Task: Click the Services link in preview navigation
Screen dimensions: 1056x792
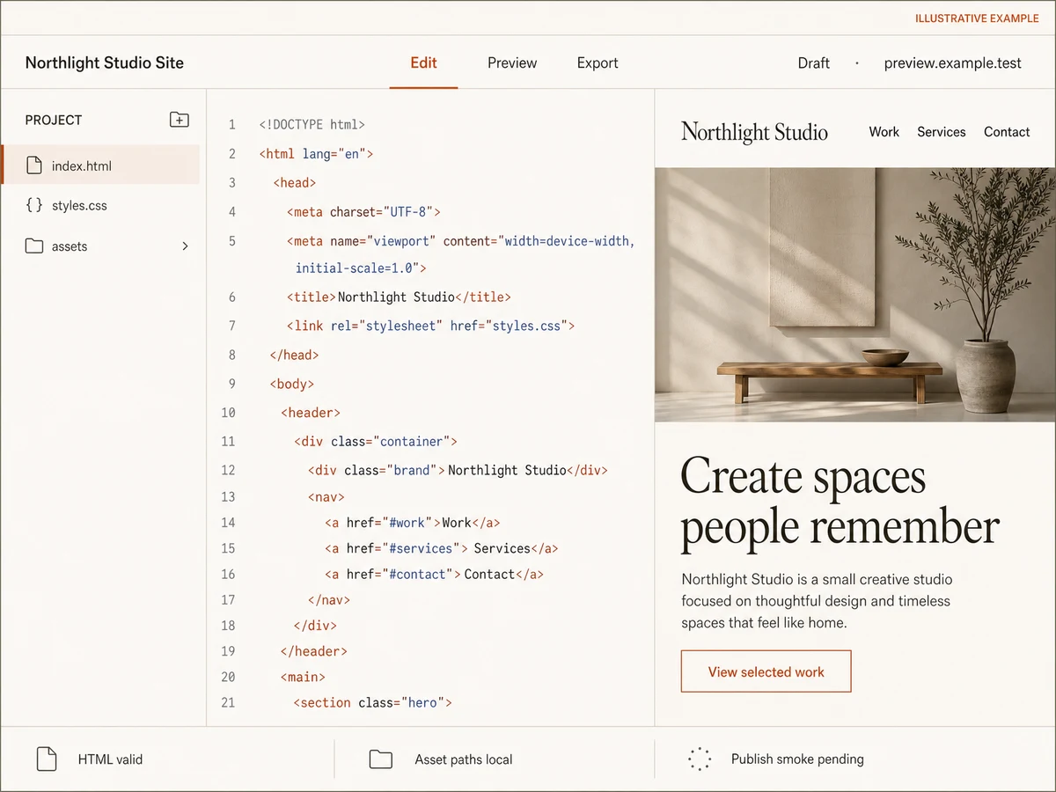Action: [941, 132]
